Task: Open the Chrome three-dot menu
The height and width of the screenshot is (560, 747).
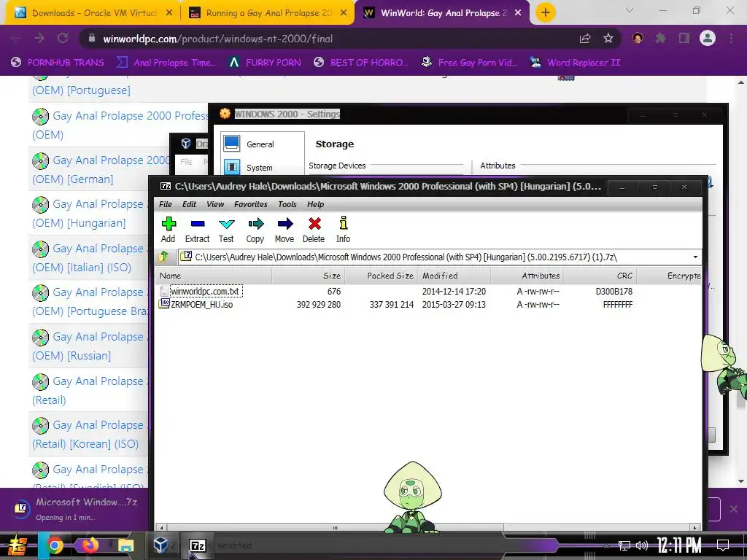Action: (731, 38)
